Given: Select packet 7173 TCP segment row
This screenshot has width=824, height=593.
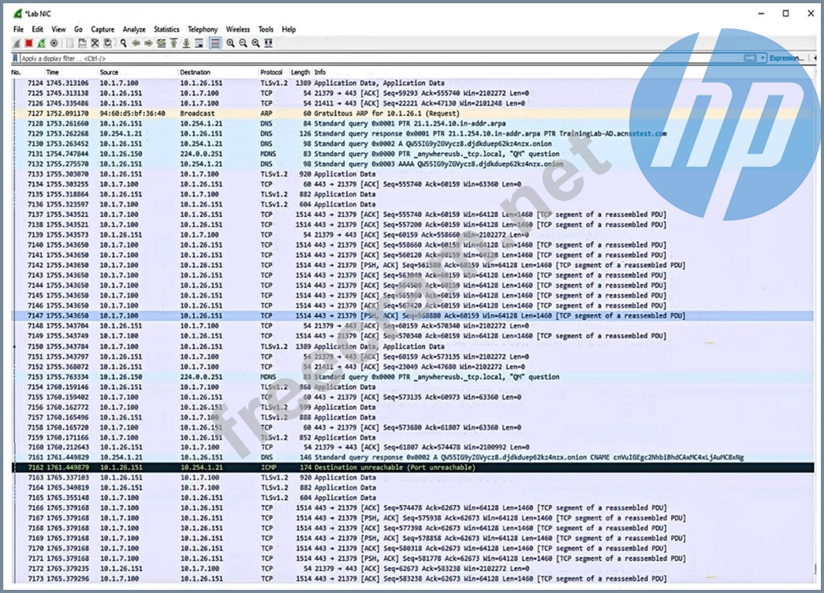Looking at the screenshot, I should pyautogui.click(x=412, y=579).
